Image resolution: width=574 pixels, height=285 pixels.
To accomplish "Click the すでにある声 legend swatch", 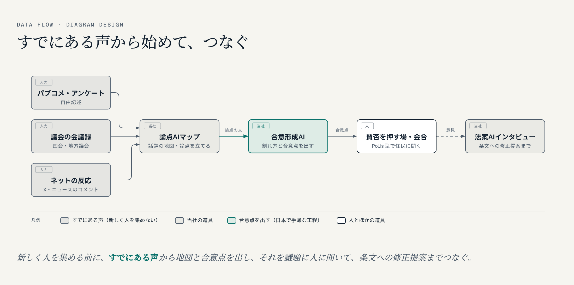I will [x=65, y=221].
